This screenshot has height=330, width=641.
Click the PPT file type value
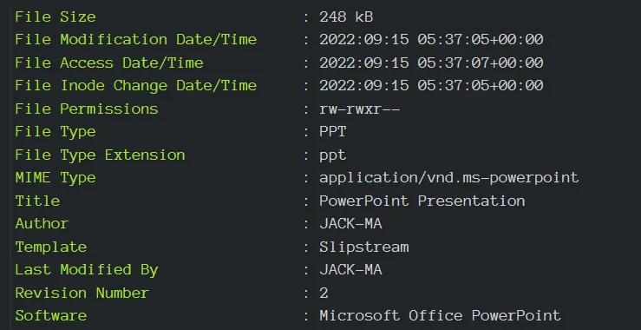[x=333, y=131]
